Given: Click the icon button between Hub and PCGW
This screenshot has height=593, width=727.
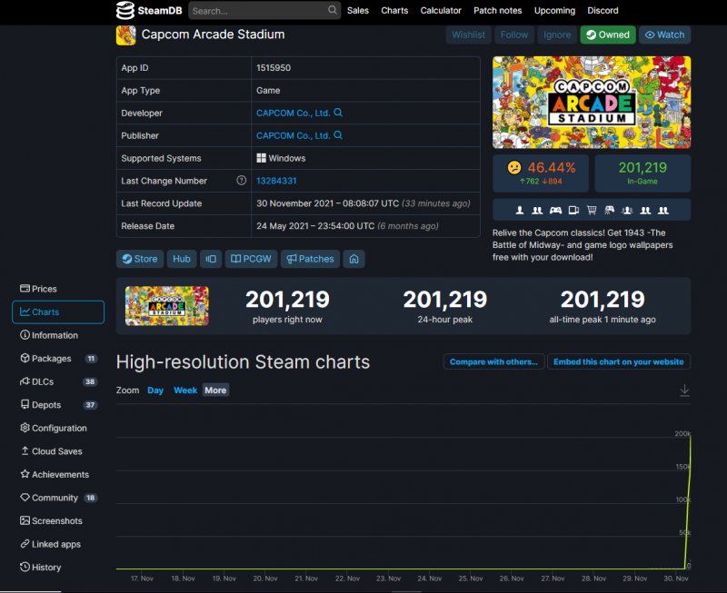Looking at the screenshot, I should coord(211,259).
